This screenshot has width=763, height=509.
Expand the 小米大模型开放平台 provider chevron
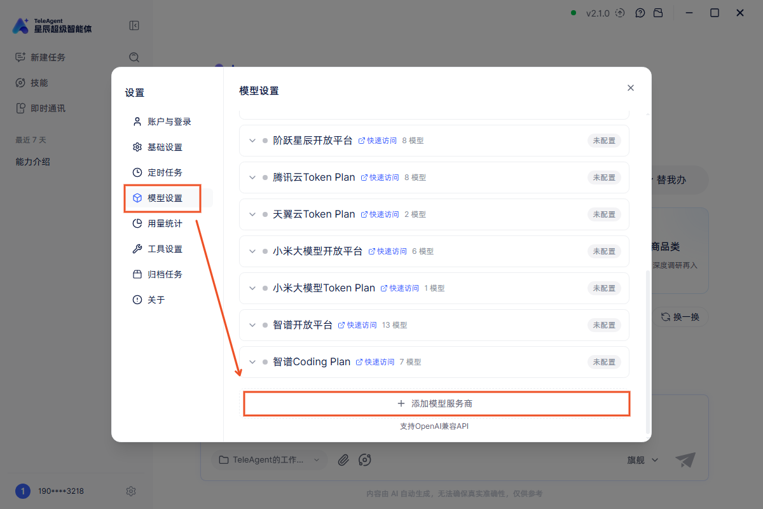click(252, 251)
